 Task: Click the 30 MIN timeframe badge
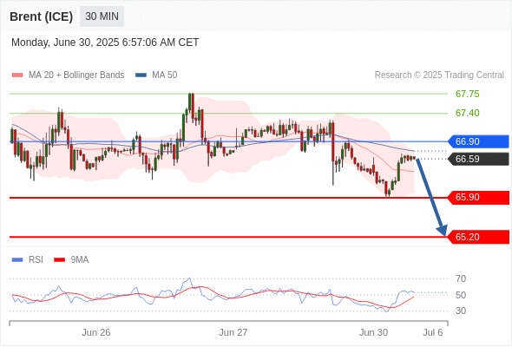click(102, 16)
